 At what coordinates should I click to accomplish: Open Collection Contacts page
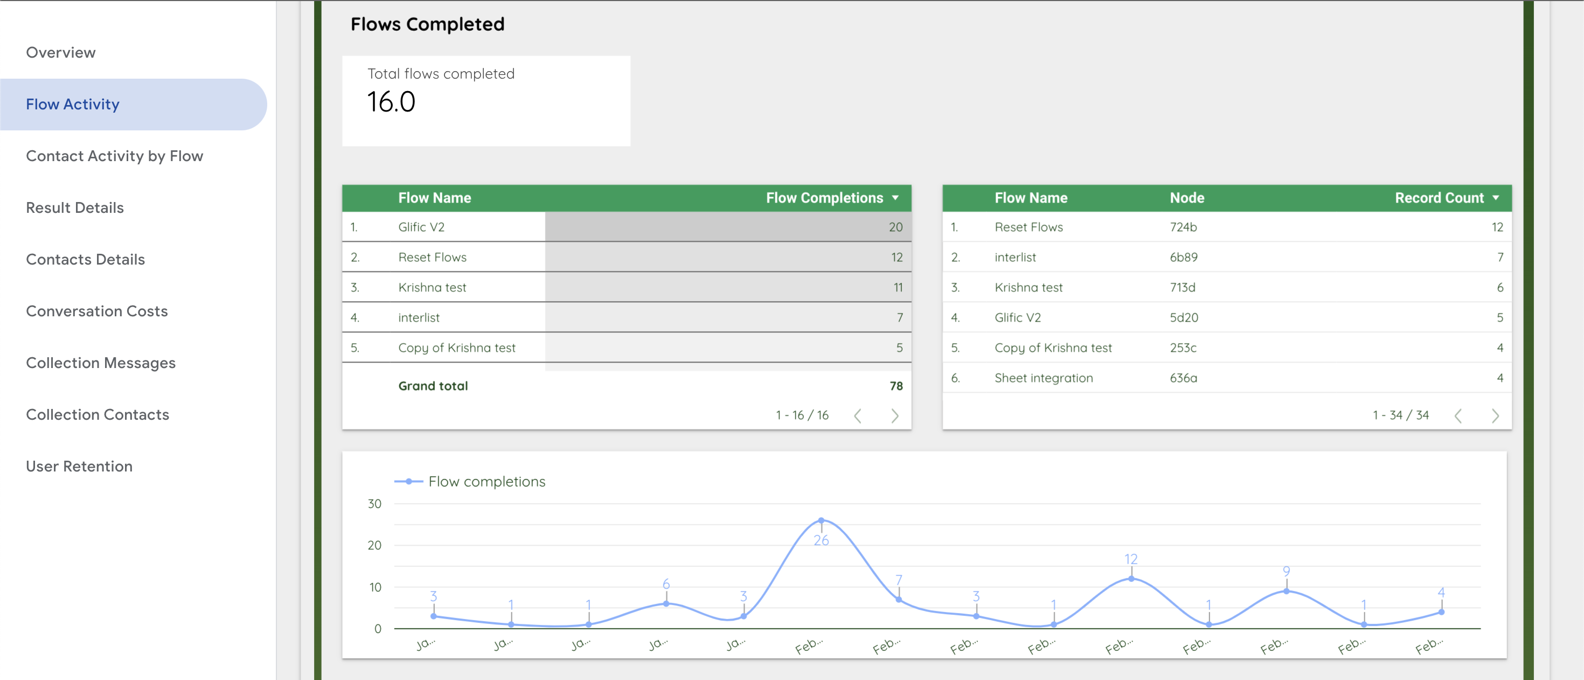(x=97, y=414)
